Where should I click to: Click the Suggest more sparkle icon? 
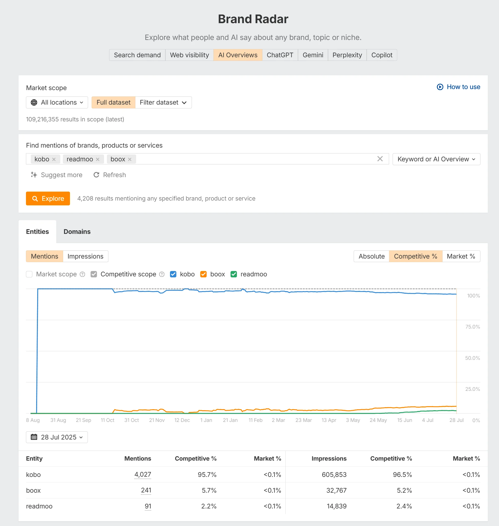click(34, 175)
